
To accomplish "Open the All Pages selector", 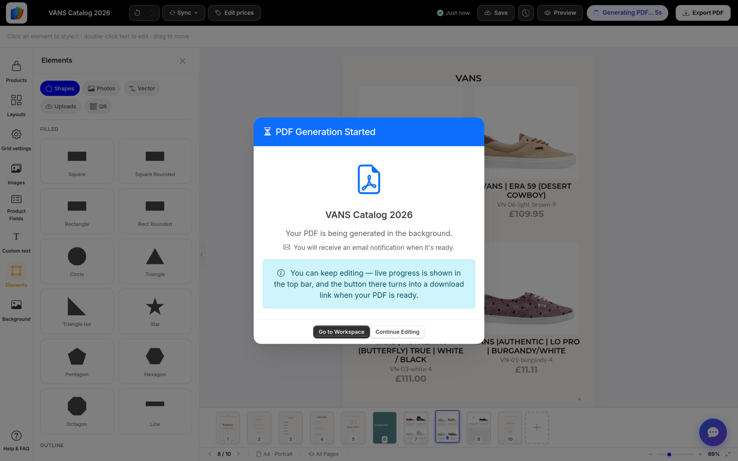I will [x=324, y=454].
